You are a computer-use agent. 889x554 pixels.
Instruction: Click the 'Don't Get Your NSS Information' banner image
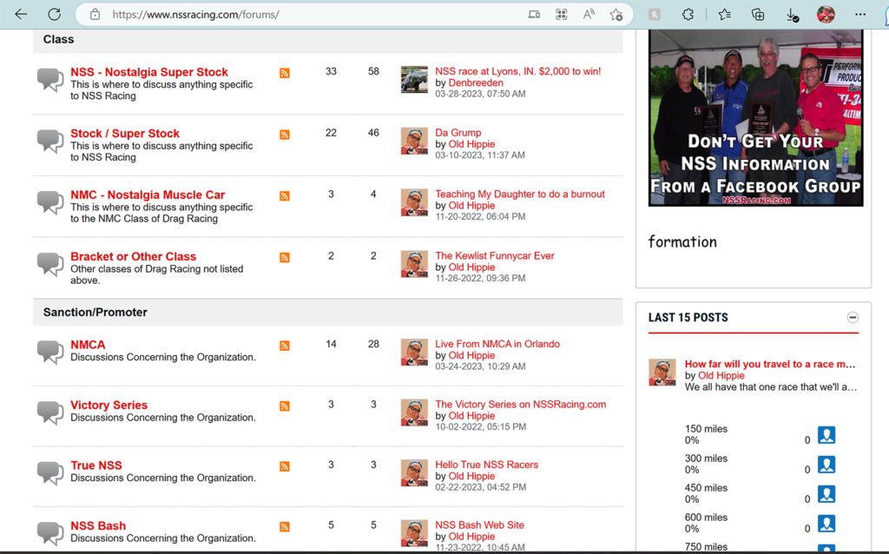coord(755,118)
